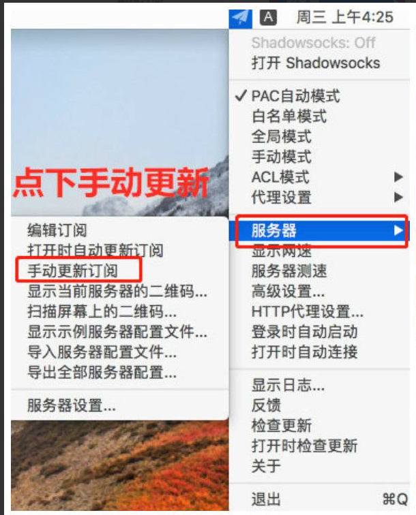Click the 周三 上午4:25 clock in menu bar
Screen dimensions: 416x515
click(344, 17)
